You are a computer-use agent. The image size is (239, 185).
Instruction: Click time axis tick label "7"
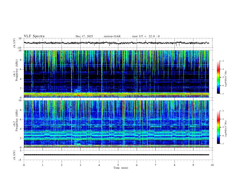[156, 165]
